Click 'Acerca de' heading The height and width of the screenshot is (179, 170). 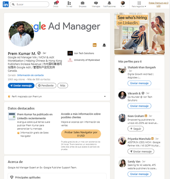(x=15, y=162)
